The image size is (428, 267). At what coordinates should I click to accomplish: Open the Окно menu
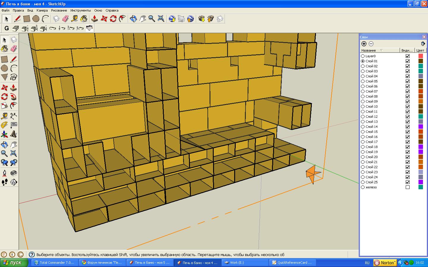98,10
